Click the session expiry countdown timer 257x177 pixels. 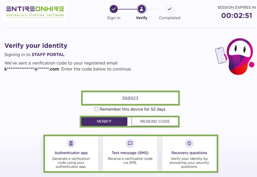click(x=236, y=16)
